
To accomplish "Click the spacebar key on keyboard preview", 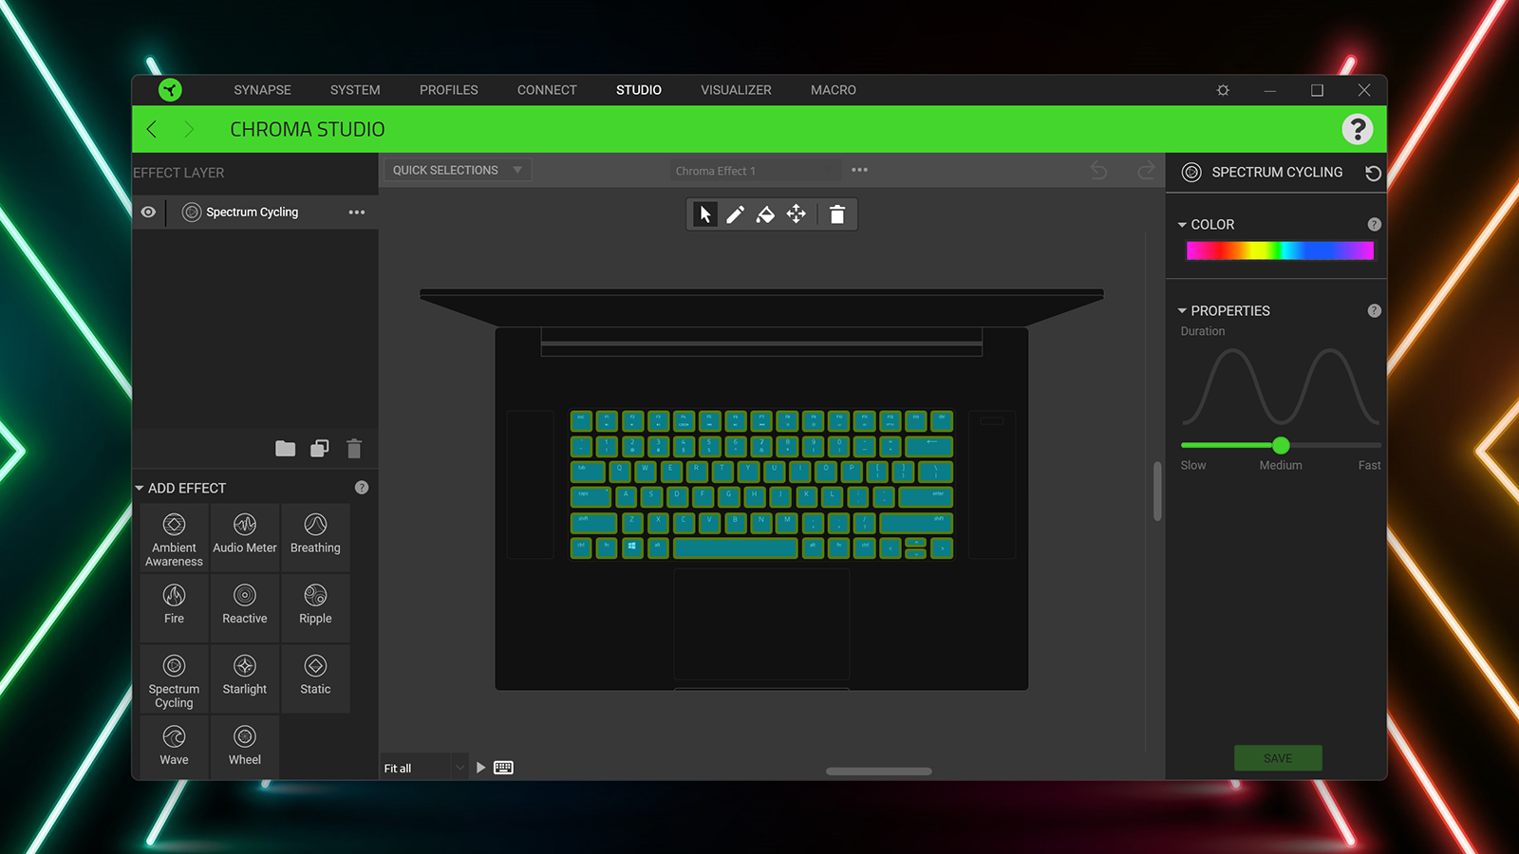I will 736,548.
